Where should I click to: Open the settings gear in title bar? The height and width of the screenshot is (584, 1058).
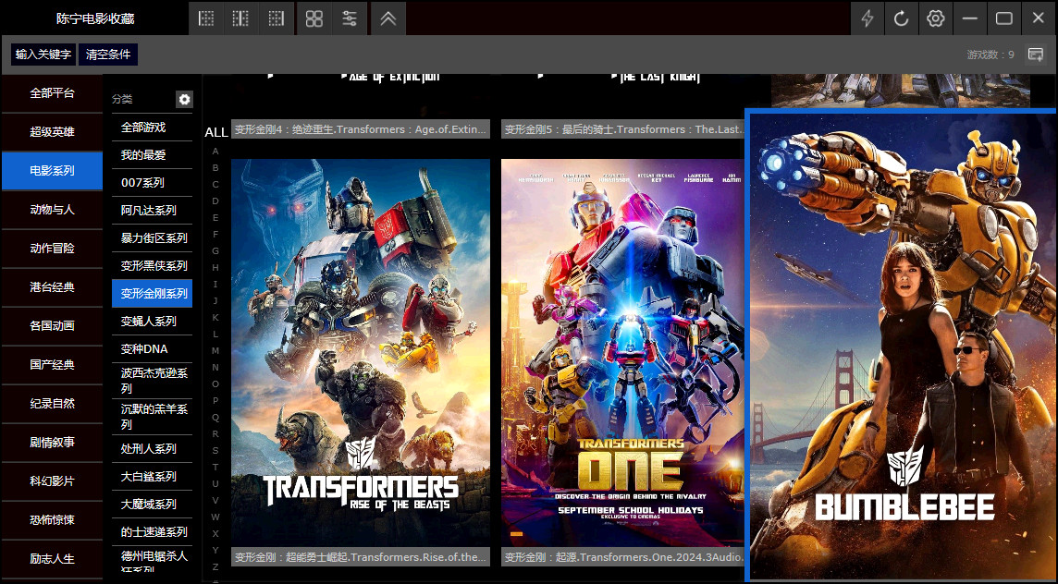click(x=936, y=18)
